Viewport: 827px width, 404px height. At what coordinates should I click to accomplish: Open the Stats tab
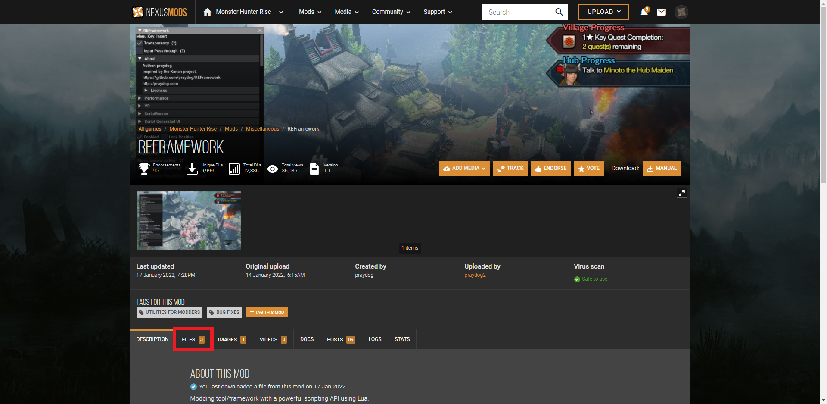point(402,339)
